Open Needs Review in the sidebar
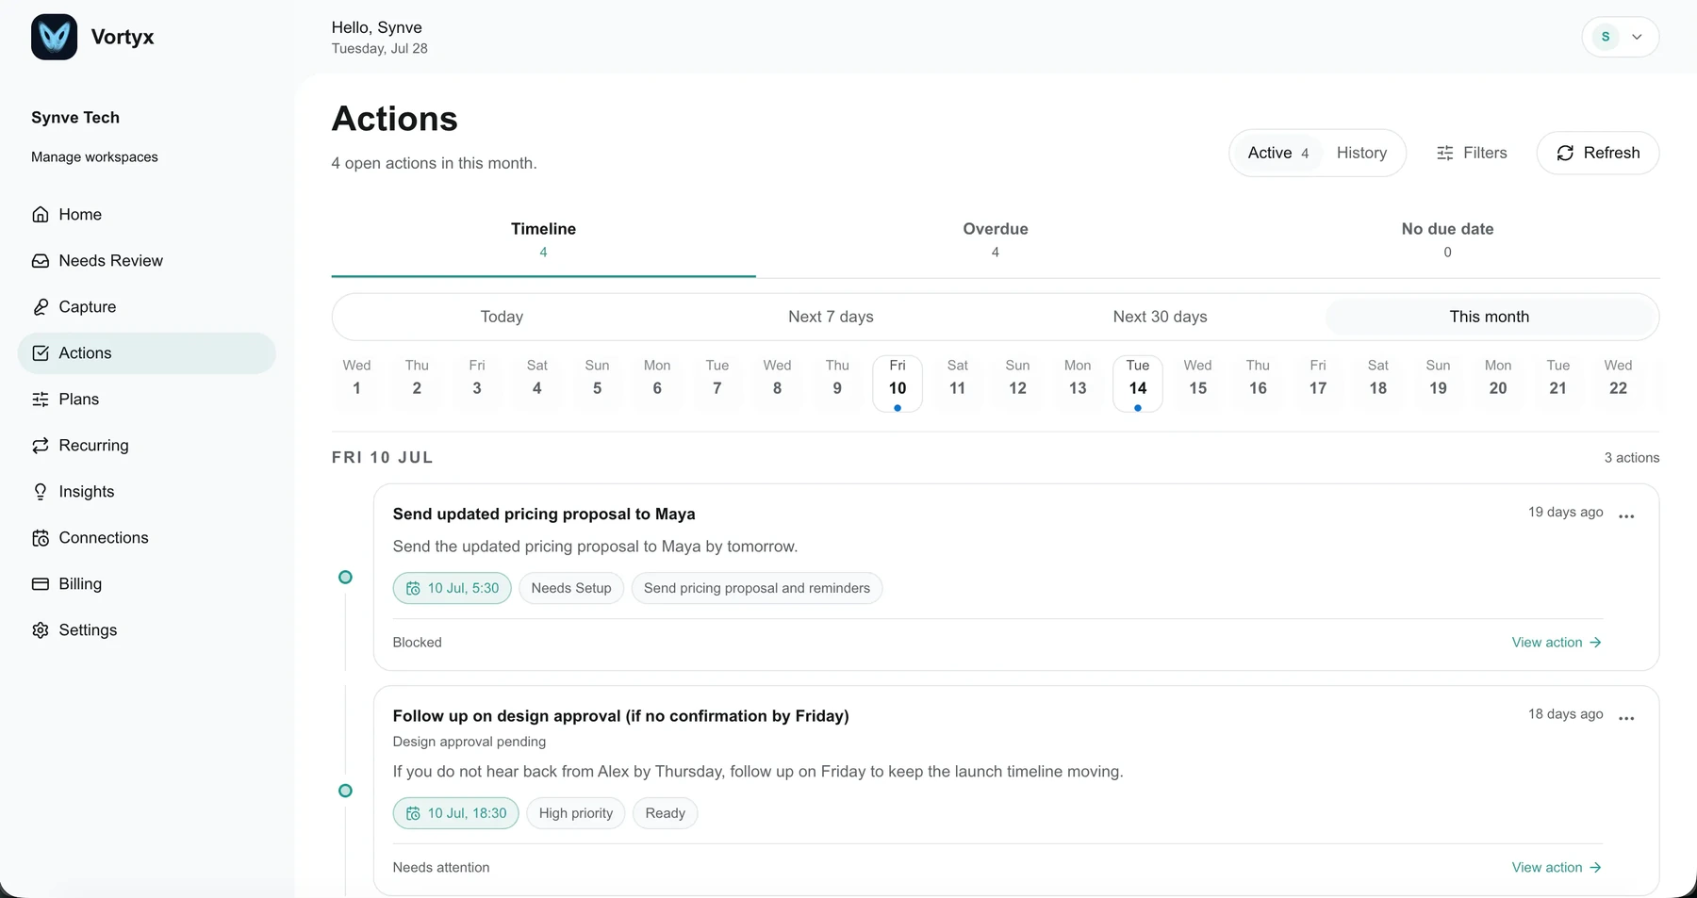The height and width of the screenshot is (898, 1697). [146, 261]
